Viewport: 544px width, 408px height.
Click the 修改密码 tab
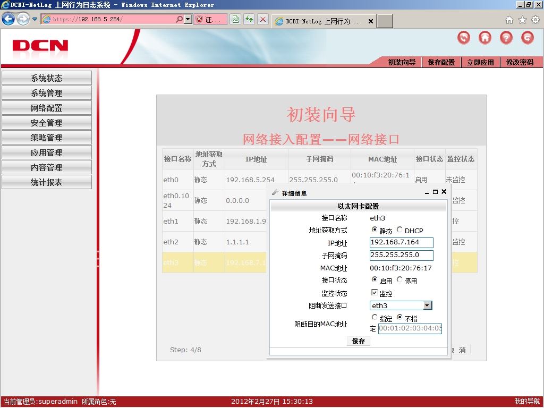(x=520, y=62)
